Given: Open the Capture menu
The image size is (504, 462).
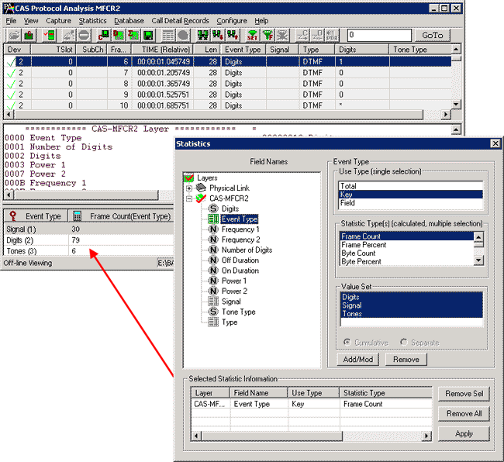Looking at the screenshot, I should (58, 21).
